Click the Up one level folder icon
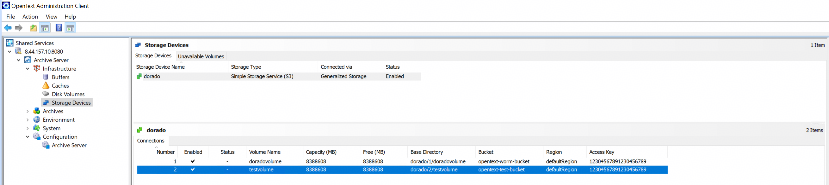The width and height of the screenshot is (829, 185). click(33, 28)
